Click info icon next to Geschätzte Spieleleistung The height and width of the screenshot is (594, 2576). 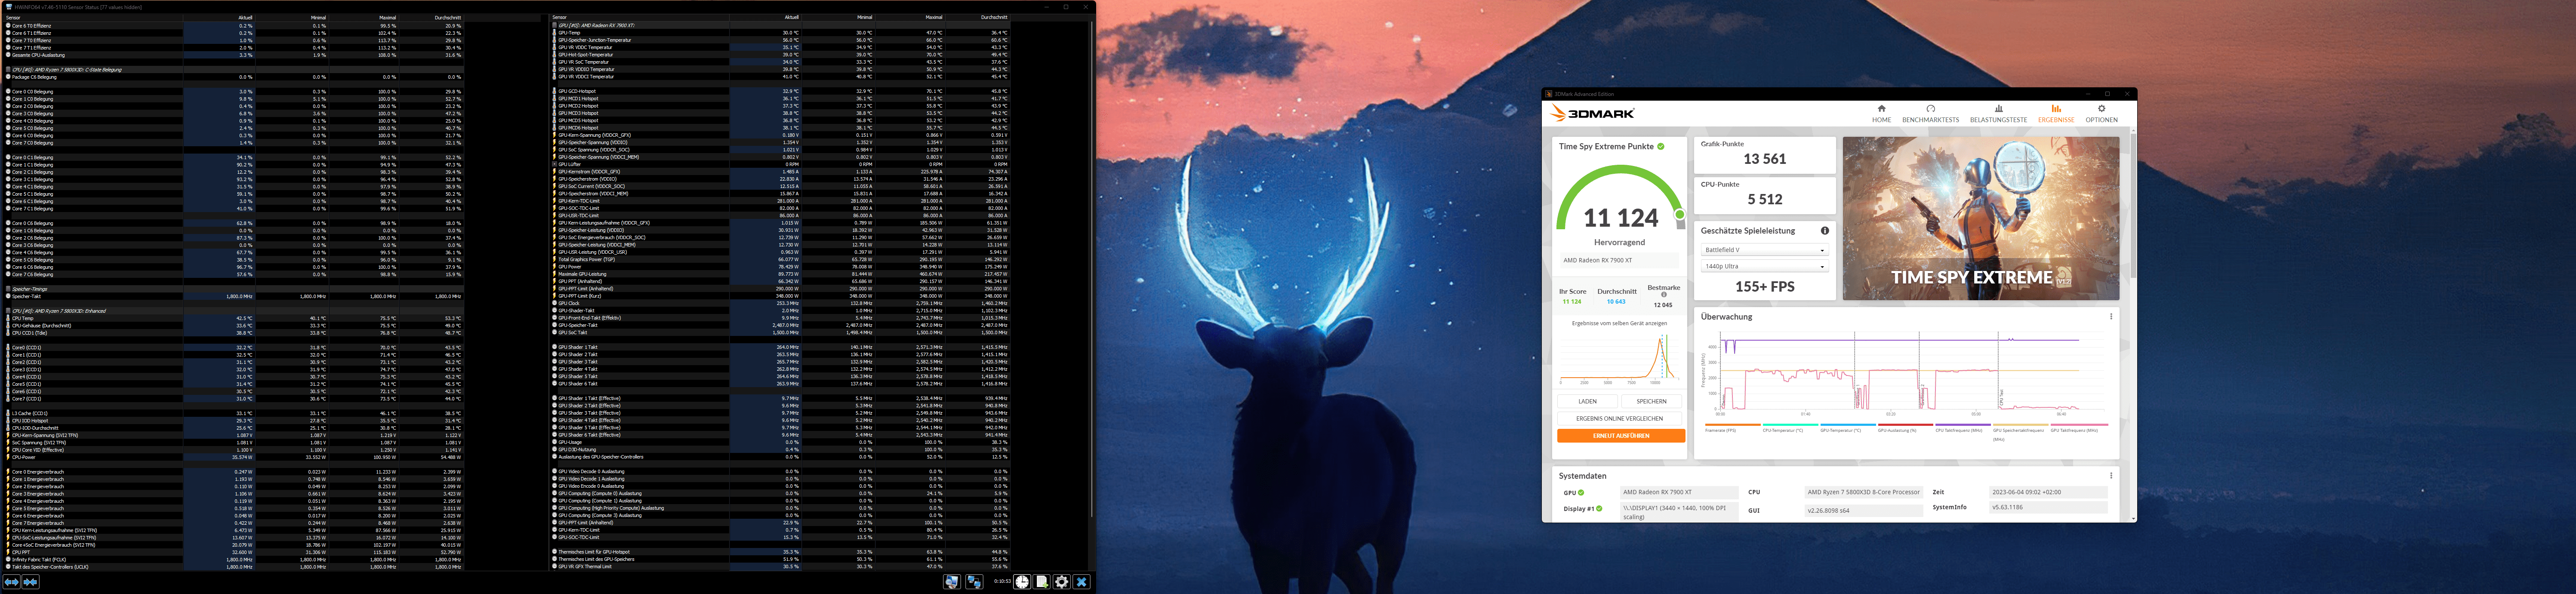pyautogui.click(x=1824, y=230)
